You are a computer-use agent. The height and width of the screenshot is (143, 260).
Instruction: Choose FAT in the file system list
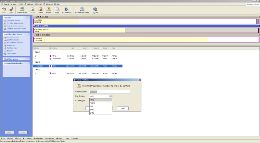101,107
